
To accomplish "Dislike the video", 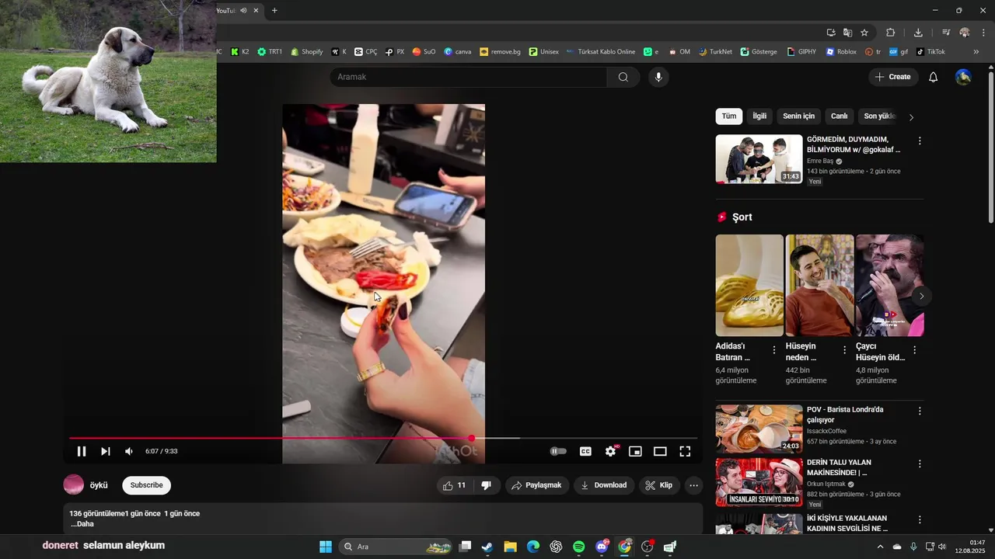I will pos(487,485).
